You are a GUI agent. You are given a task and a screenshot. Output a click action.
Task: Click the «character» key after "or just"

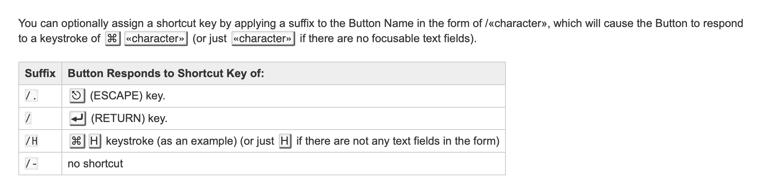(263, 39)
